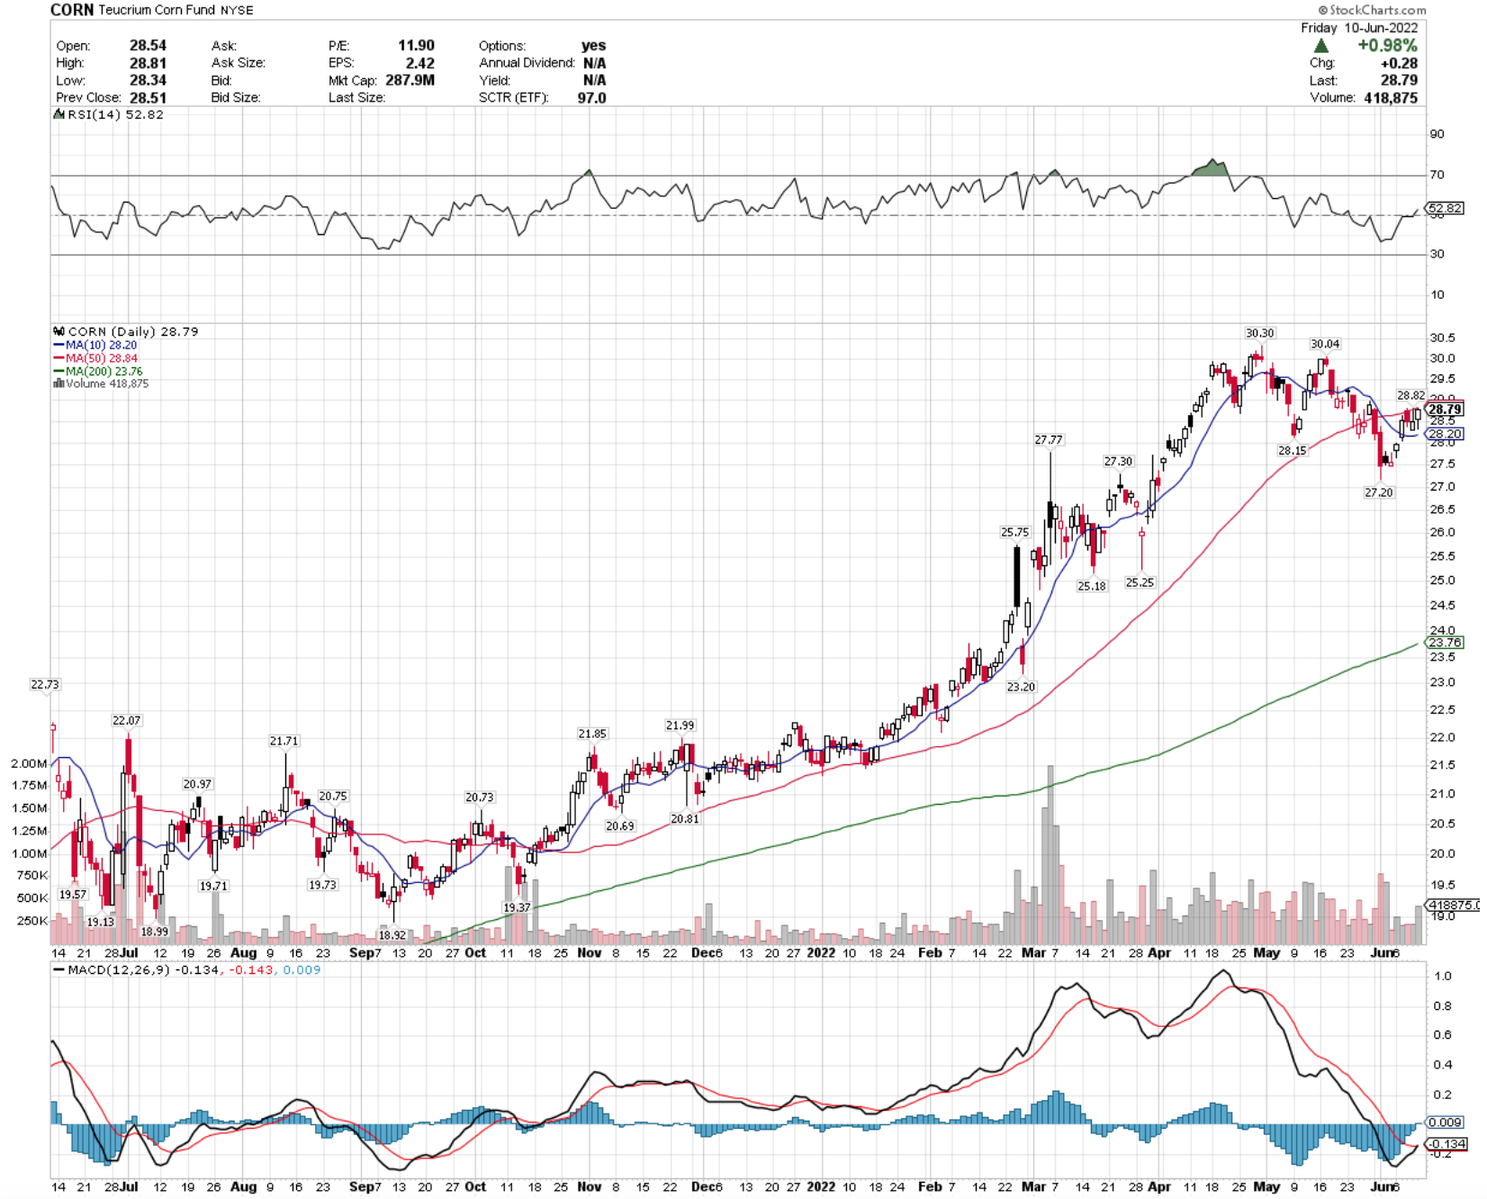The height and width of the screenshot is (1199, 1487).
Task: Click the 30.30 peak price label
Action: pos(1260,333)
